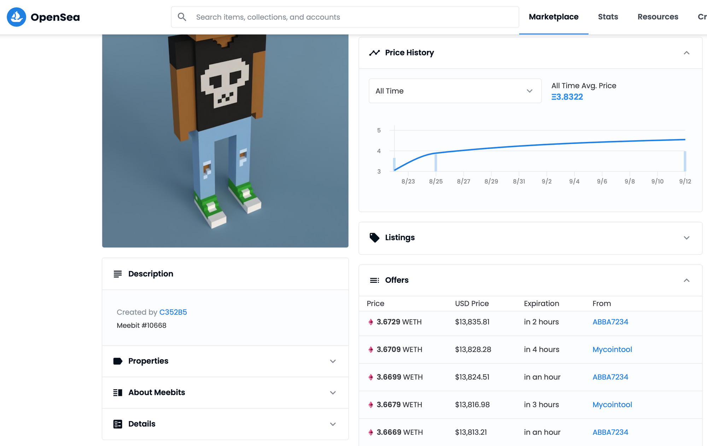The image size is (707, 446).
Task: Click the Properties label icon
Action: 118,361
